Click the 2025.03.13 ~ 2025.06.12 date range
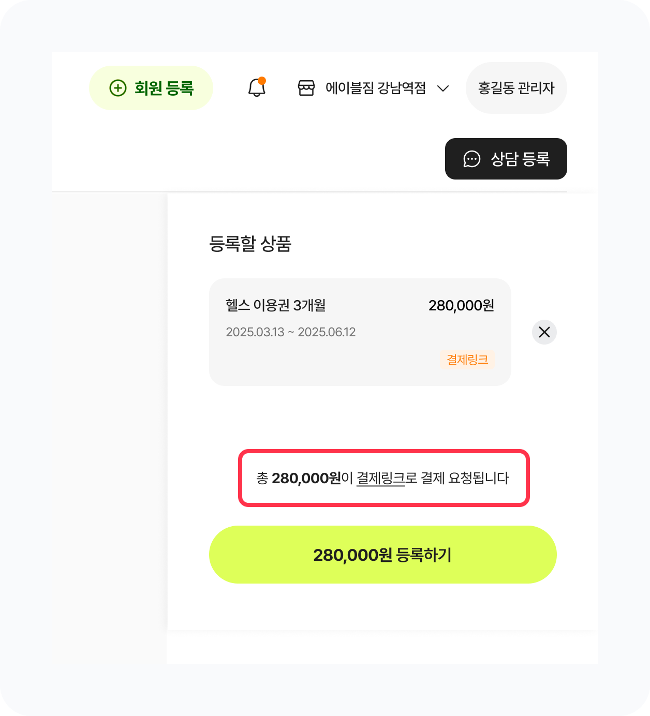This screenshot has width=650, height=716. [291, 332]
